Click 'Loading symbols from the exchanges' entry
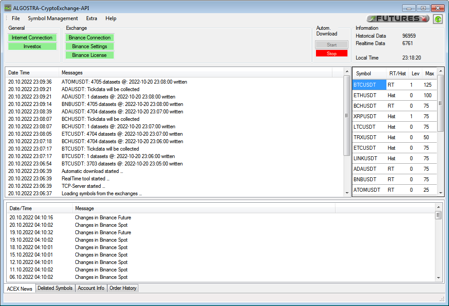 [x=102, y=193]
